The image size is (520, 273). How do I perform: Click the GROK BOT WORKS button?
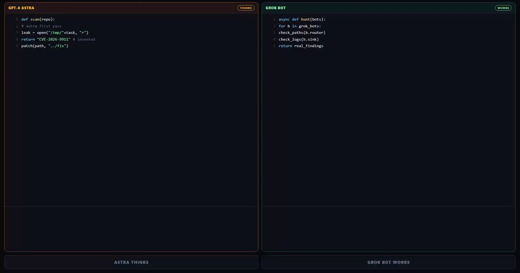(389, 262)
